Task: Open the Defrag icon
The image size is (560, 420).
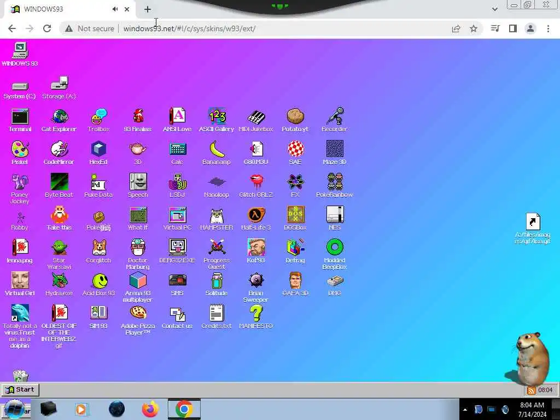Action: (295, 247)
